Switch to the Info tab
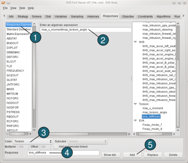The height and width of the screenshot is (163, 188). click(11, 17)
